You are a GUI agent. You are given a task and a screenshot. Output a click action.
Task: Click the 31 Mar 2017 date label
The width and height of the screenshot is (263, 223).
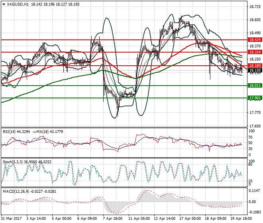click(11, 219)
